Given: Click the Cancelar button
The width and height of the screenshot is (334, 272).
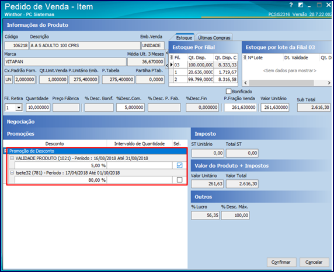Looking at the screenshot, I should point(314,262).
